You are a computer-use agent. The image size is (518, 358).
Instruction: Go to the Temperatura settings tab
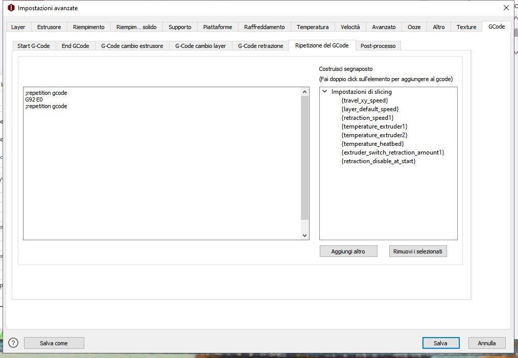pos(312,27)
